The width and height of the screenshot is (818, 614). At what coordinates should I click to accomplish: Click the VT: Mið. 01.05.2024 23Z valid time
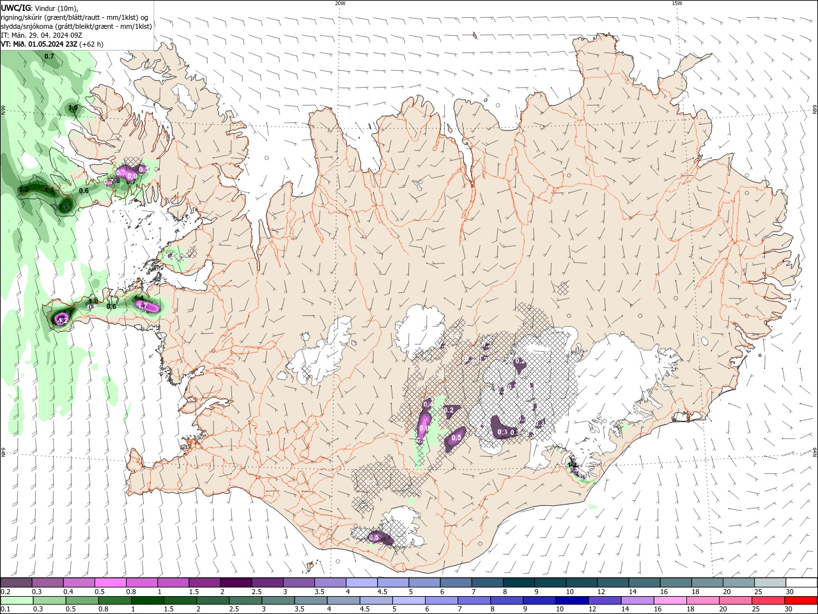pyautogui.click(x=40, y=44)
